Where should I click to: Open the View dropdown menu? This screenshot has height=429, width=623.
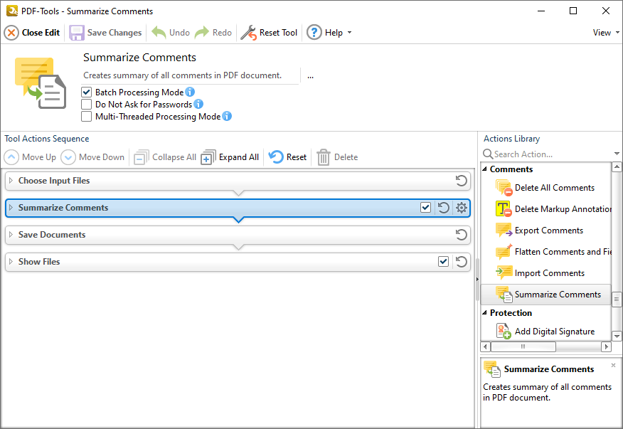click(606, 33)
